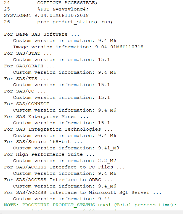
Task: Click the 'SAS/ACCESS Interface to ODBC' line
Action: pos(60,180)
